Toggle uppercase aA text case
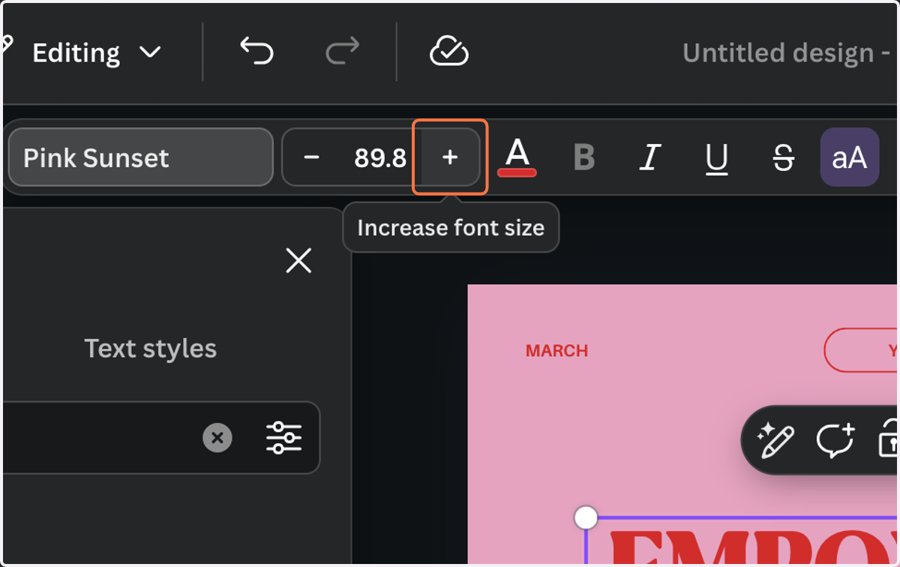This screenshot has height=567, width=900. click(x=849, y=157)
